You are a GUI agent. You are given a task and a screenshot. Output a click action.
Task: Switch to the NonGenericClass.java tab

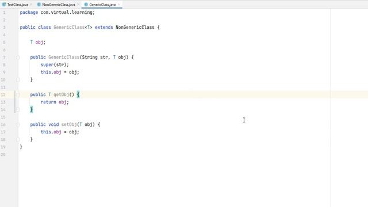pyautogui.click(x=59, y=5)
